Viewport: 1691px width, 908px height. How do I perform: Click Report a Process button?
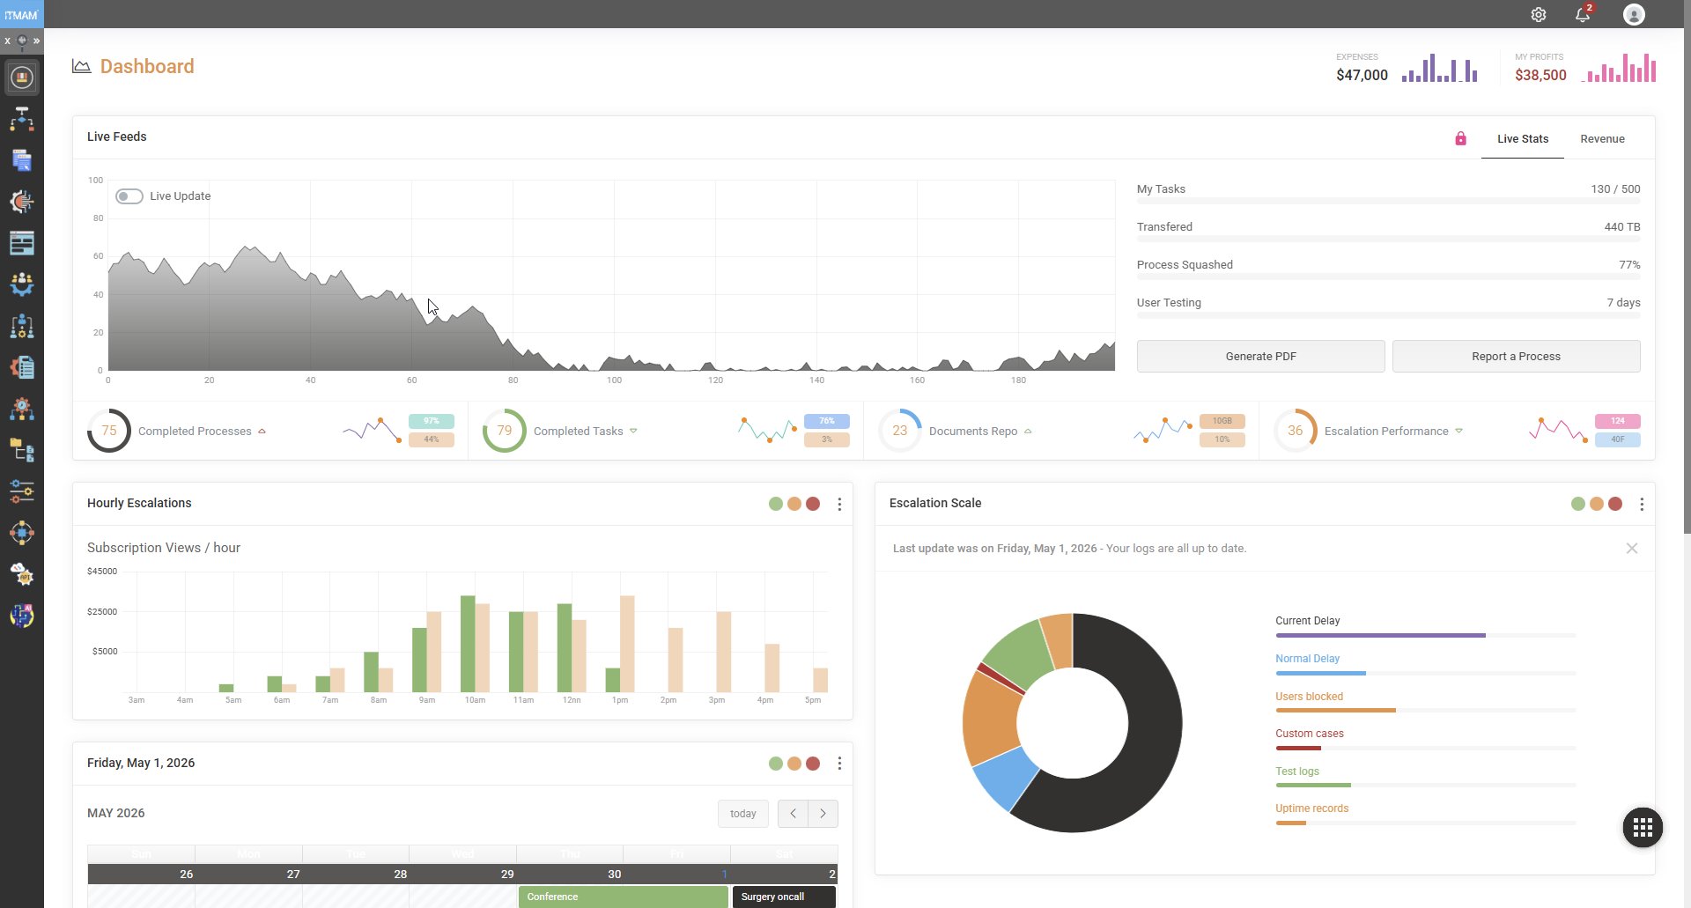[1516, 356]
